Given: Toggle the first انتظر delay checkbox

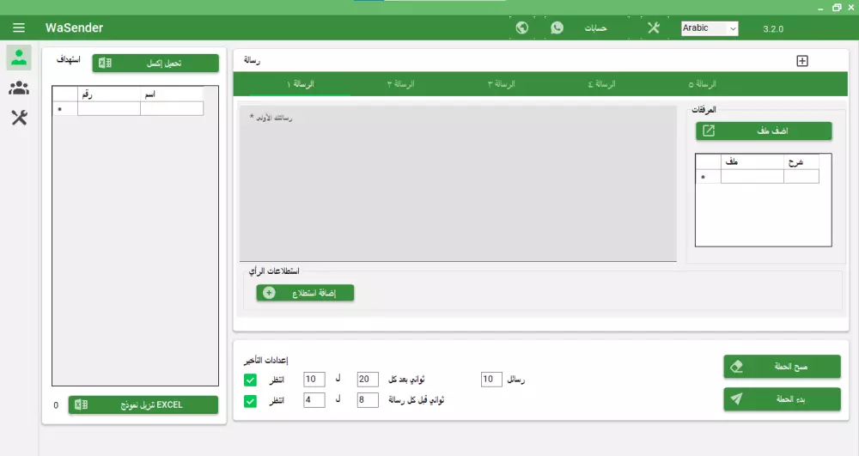Looking at the screenshot, I should pos(250,380).
